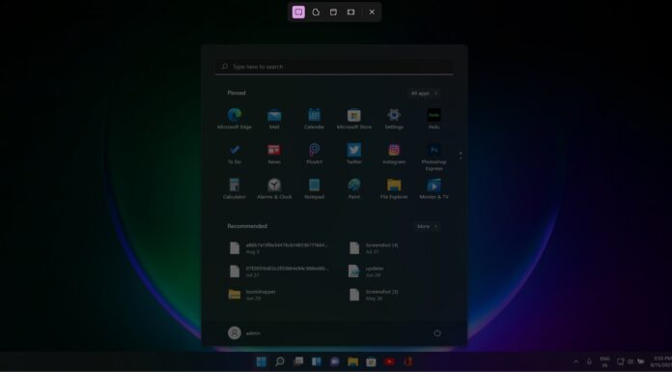Open Chat from the taskbar
This screenshot has width=672, height=372.
335,361
